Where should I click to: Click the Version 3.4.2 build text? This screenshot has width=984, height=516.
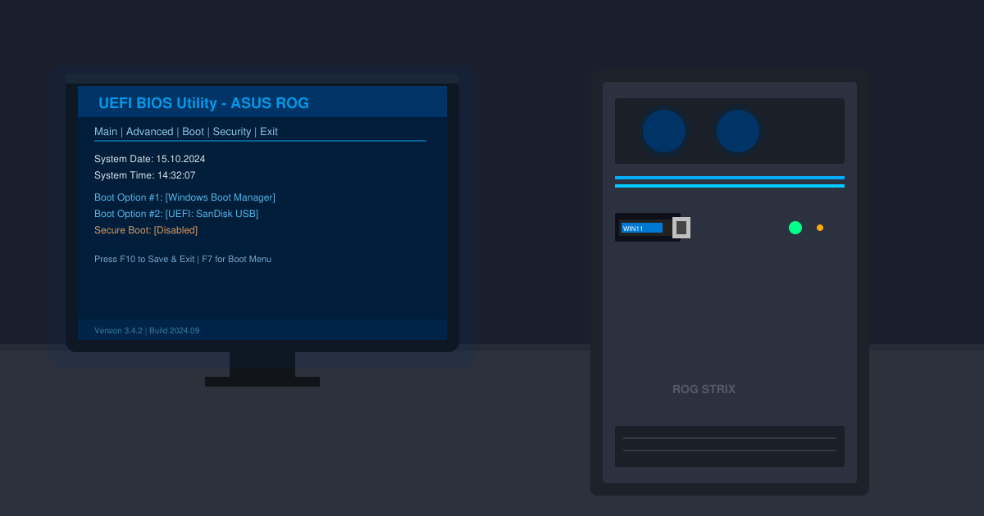click(147, 331)
